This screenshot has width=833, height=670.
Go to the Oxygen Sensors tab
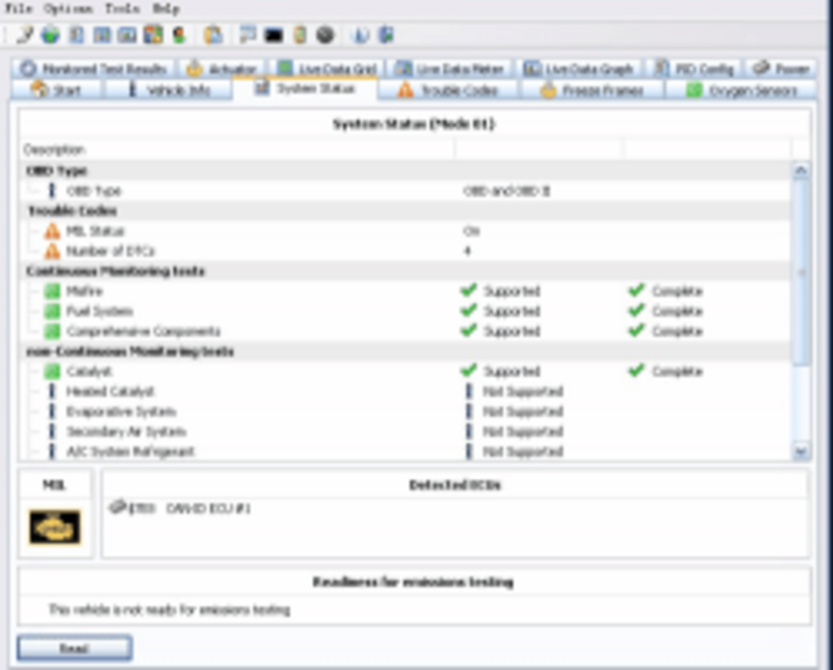point(741,90)
